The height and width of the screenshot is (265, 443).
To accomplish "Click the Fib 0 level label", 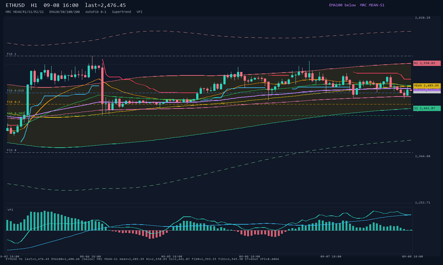I will [x=12, y=150].
